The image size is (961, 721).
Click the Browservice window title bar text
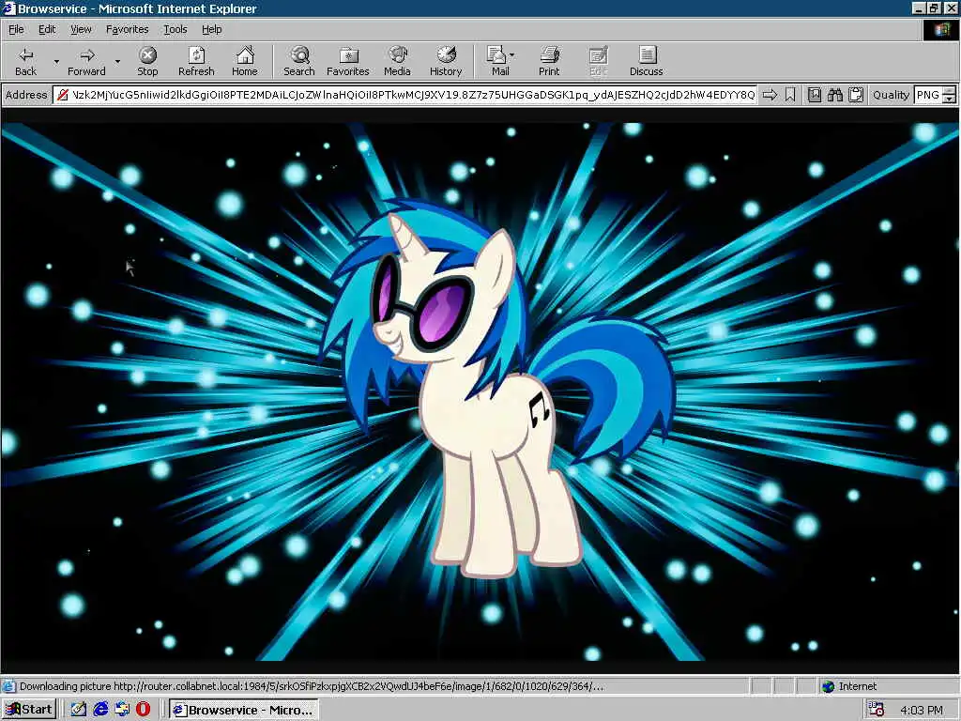click(x=137, y=8)
